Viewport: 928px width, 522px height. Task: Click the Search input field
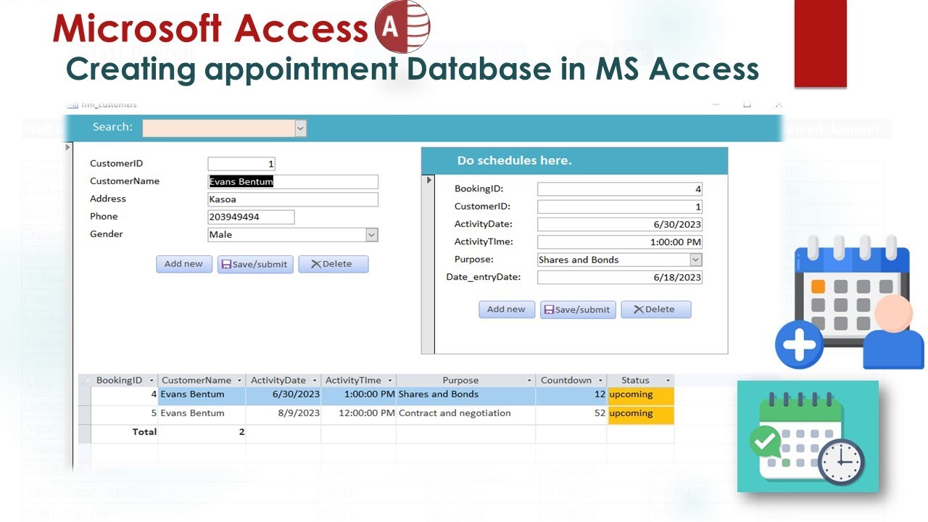[x=219, y=128]
